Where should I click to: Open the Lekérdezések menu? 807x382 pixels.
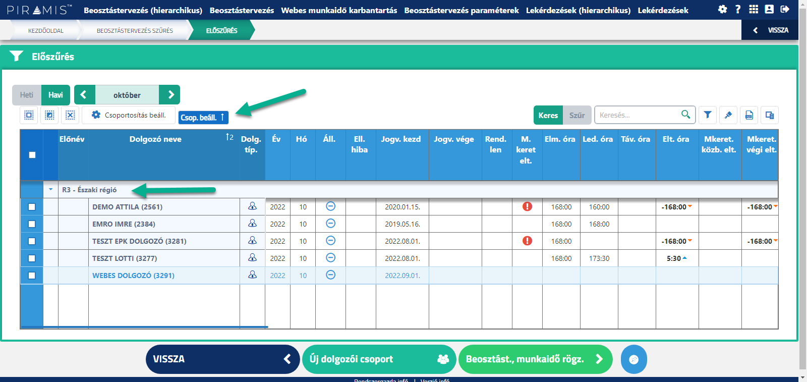(663, 10)
